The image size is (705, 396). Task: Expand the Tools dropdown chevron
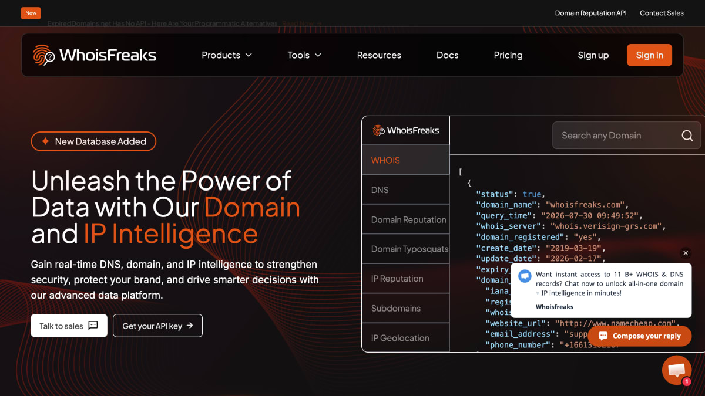[318, 55]
